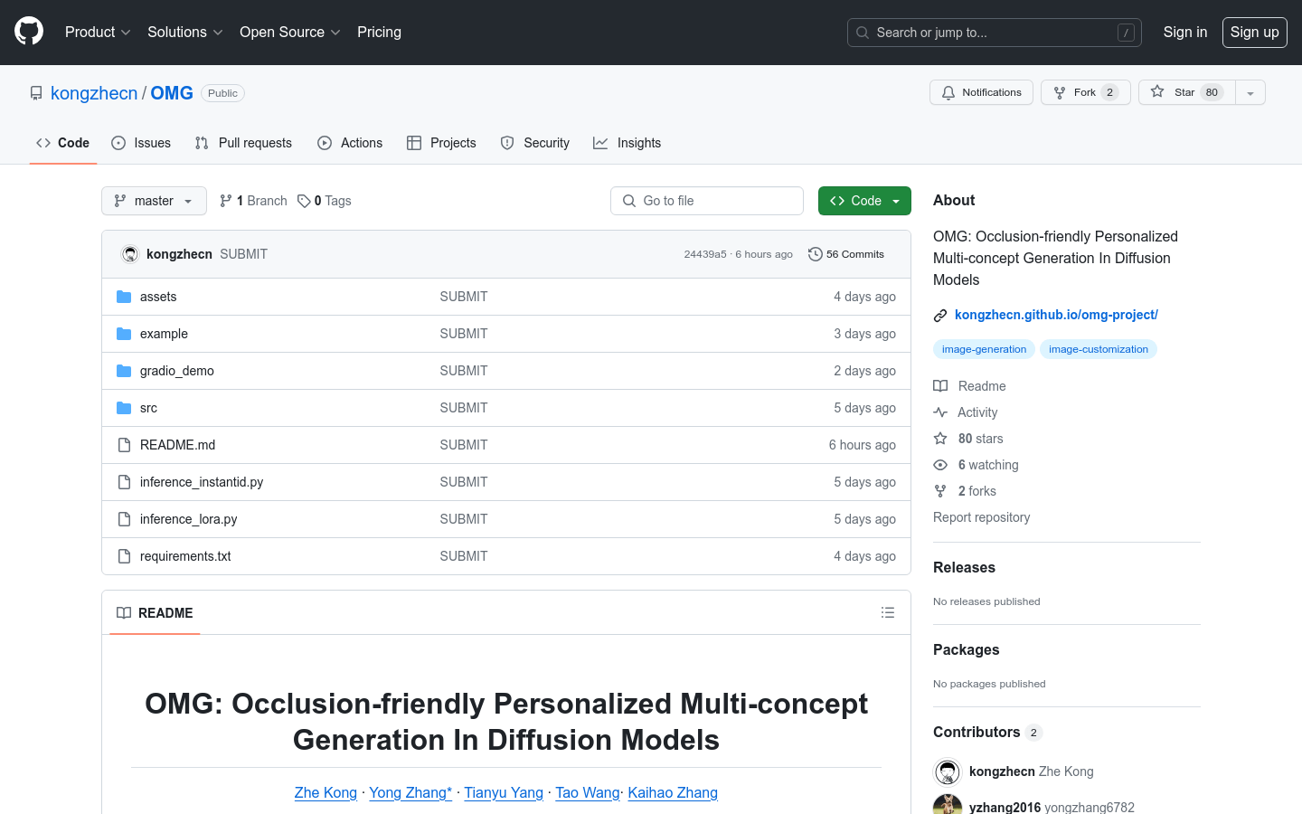Open the gradio_demo folder
Screen dimensions: 1302x814
pyautogui.click(x=177, y=371)
